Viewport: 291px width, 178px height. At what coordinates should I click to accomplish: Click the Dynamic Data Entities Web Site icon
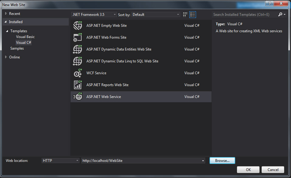click(78, 49)
